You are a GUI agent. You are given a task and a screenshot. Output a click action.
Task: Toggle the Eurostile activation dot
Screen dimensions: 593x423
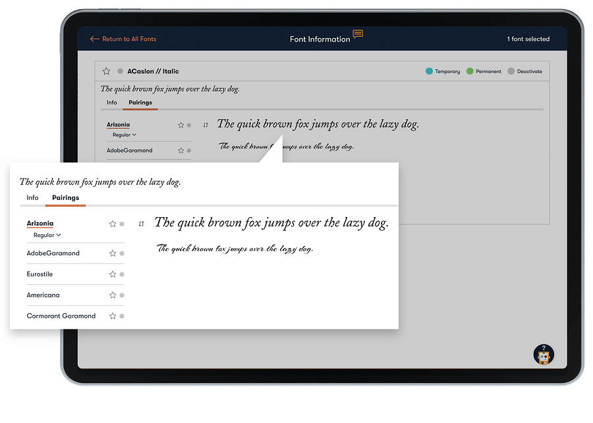click(122, 274)
